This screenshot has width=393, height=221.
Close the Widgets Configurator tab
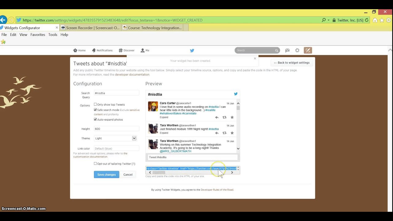tap(57, 28)
